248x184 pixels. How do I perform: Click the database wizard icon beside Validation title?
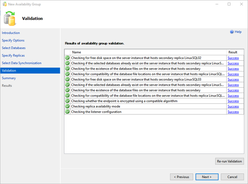10,19
